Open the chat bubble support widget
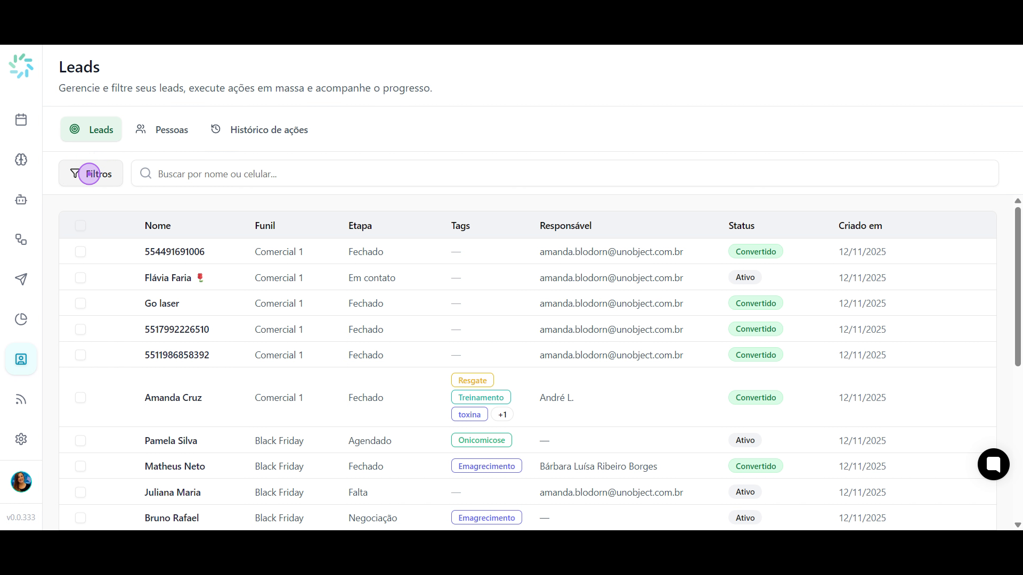 [993, 464]
